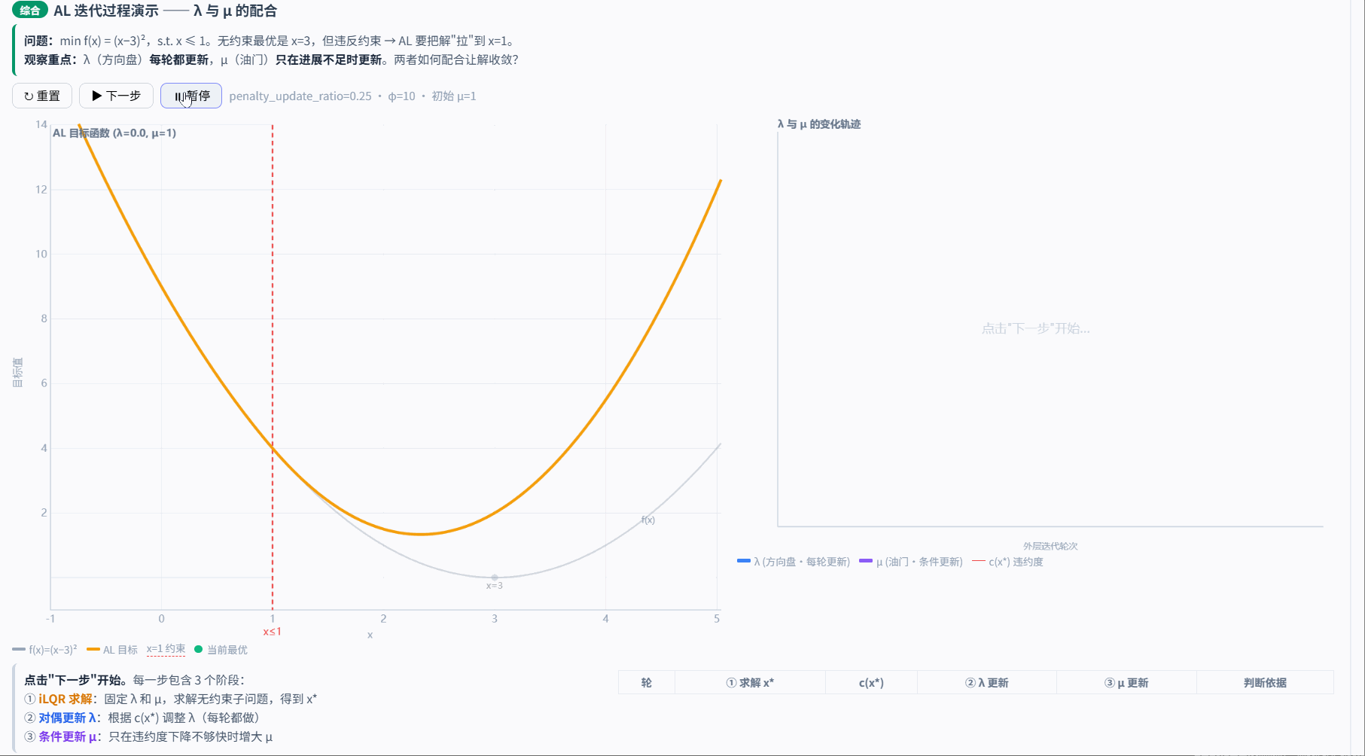This screenshot has height=756, width=1365.
Task: Click the red x≤1 constraint label
Action: [272, 632]
